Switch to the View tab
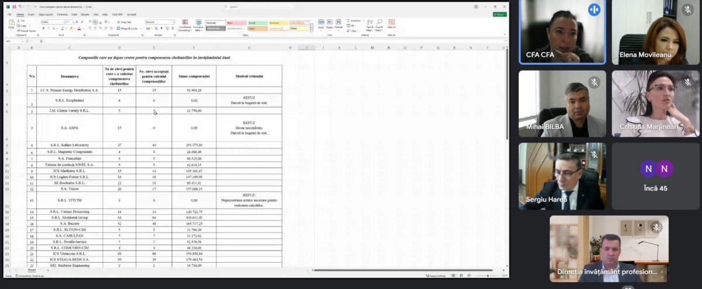The width and height of the screenshot is (702, 289). tap(96, 14)
